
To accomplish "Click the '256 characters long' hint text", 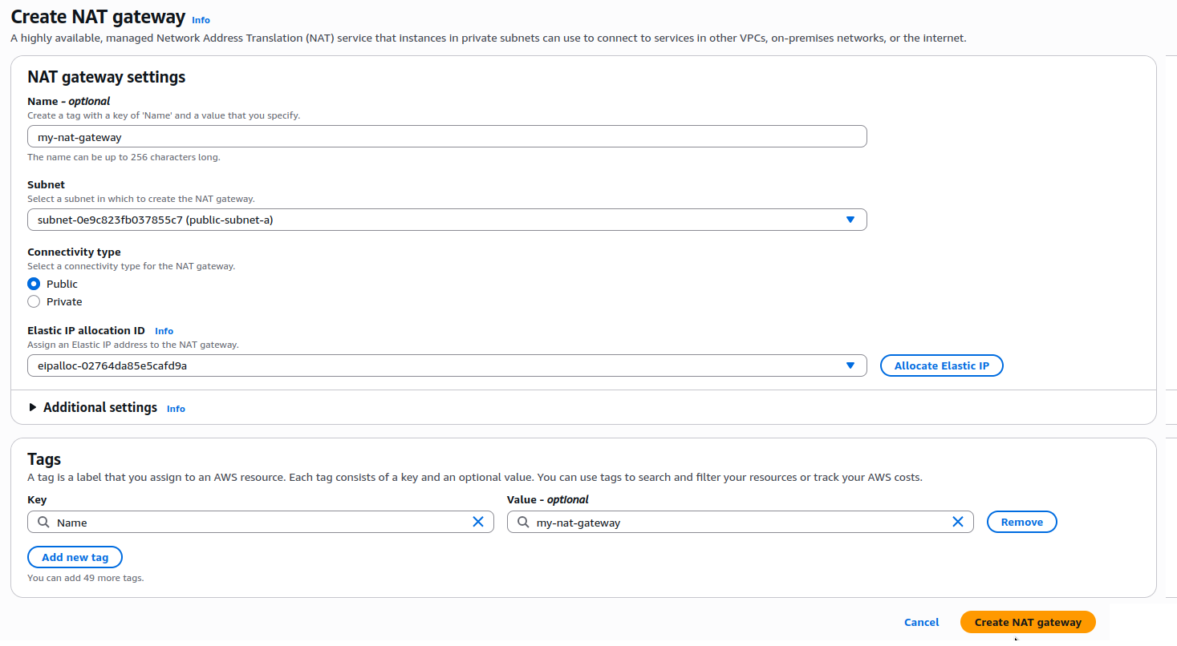I will [x=124, y=157].
